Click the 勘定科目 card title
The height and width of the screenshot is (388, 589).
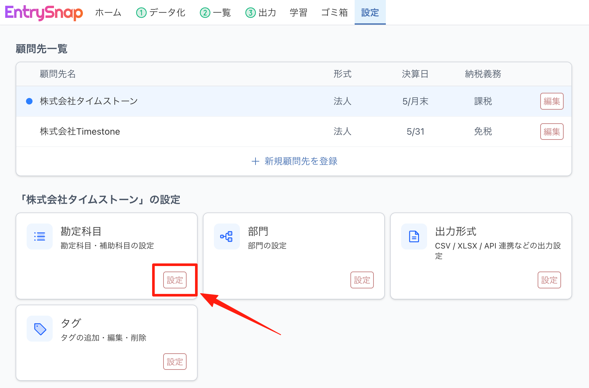81,232
